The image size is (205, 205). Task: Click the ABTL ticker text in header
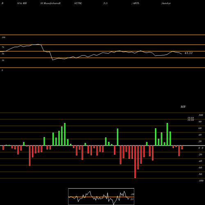point(136,3)
